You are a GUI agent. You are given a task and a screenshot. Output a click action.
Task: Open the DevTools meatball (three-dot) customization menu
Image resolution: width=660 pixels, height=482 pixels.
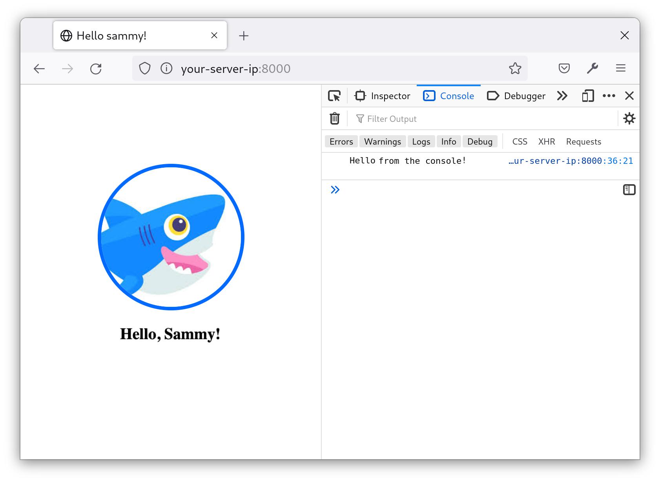pos(609,96)
